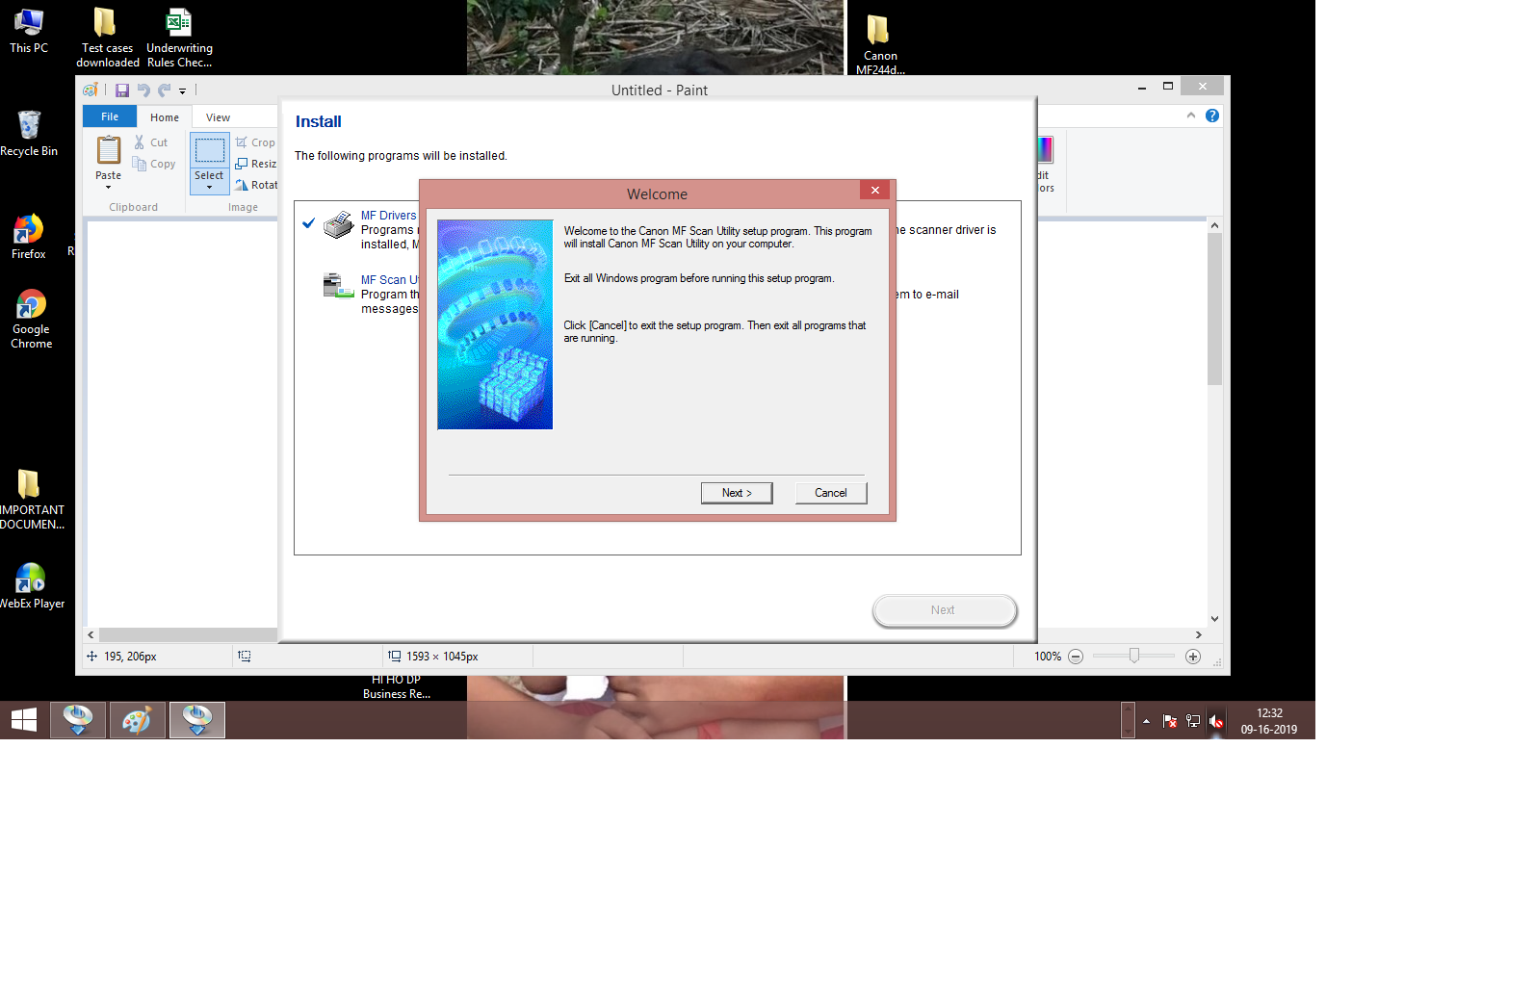Click the highlighted Canon installer taskbar button
The image size is (1534, 1006).
(x=197, y=720)
